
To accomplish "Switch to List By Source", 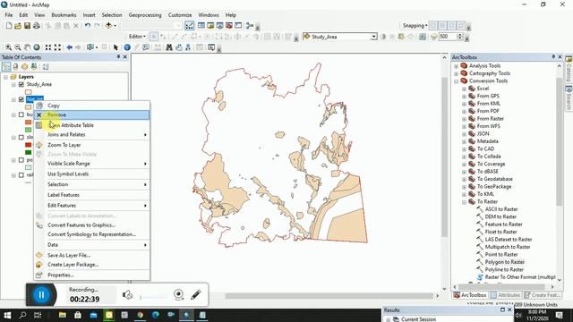I will point(15,66).
